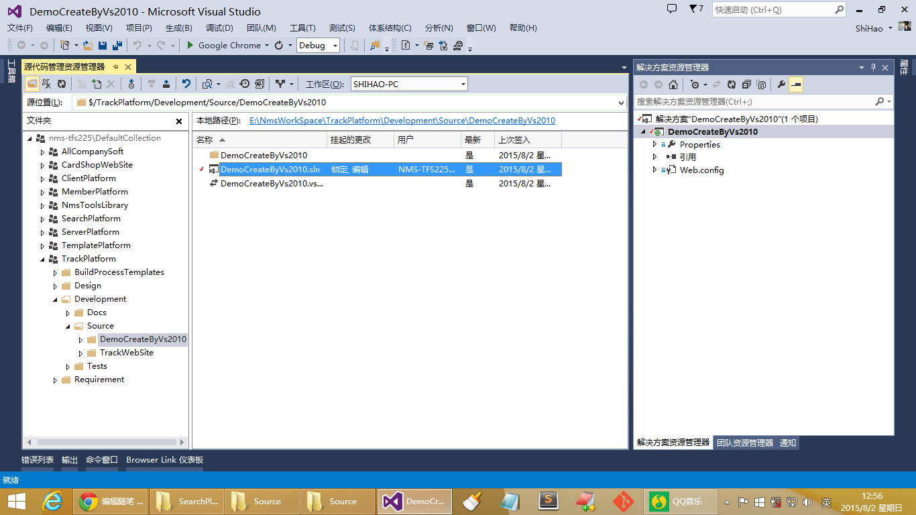Viewport: 916px width, 515px height.
Task: Open the 帮助(H) menu
Action: 523,27
